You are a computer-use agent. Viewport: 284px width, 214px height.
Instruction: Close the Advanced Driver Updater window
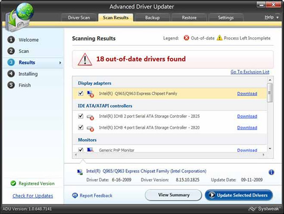[273, 5]
